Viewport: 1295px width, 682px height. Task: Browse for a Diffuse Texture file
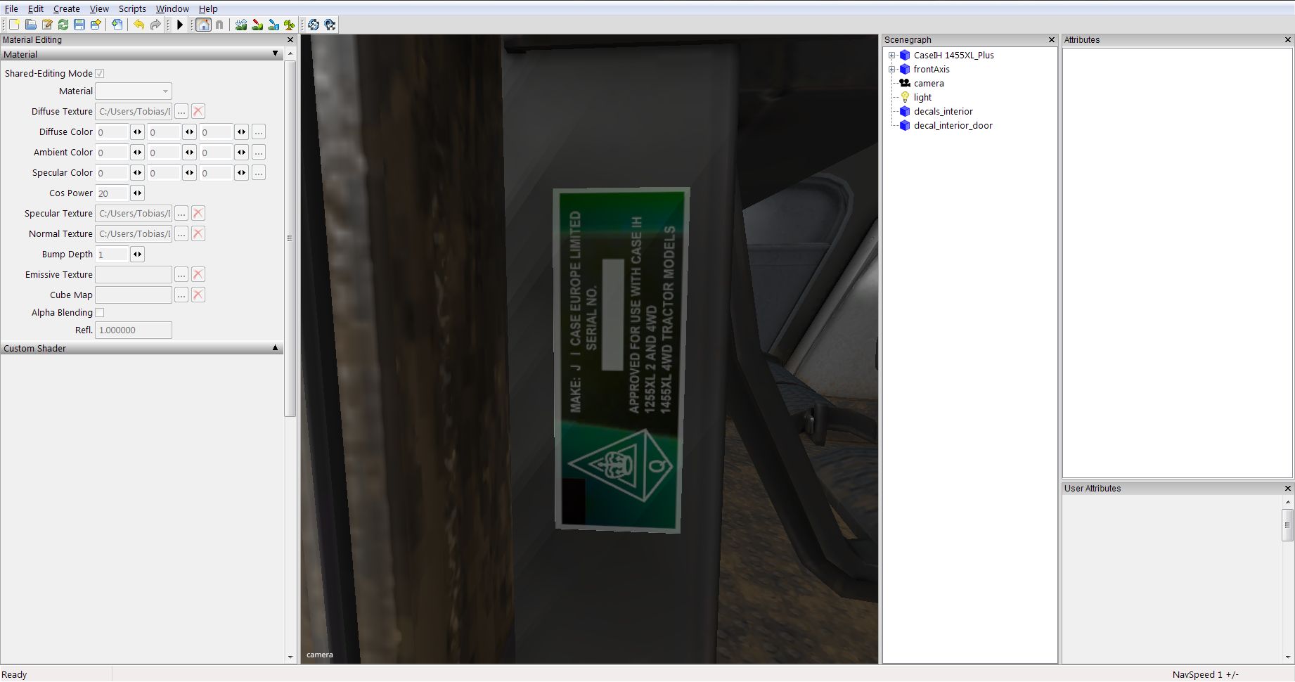coord(181,111)
